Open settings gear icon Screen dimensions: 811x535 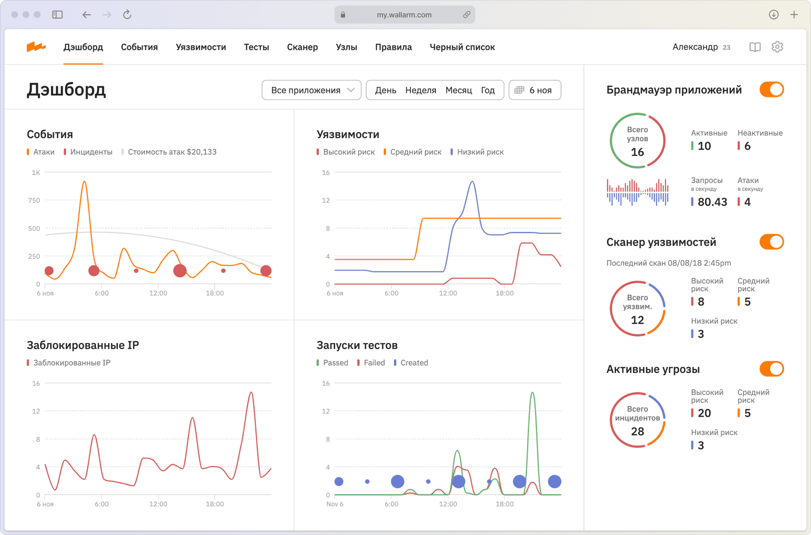[x=777, y=47]
